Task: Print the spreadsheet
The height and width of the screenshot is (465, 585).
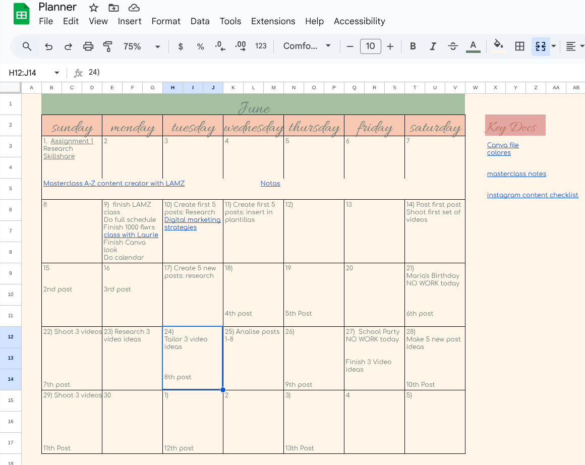Action: click(88, 46)
